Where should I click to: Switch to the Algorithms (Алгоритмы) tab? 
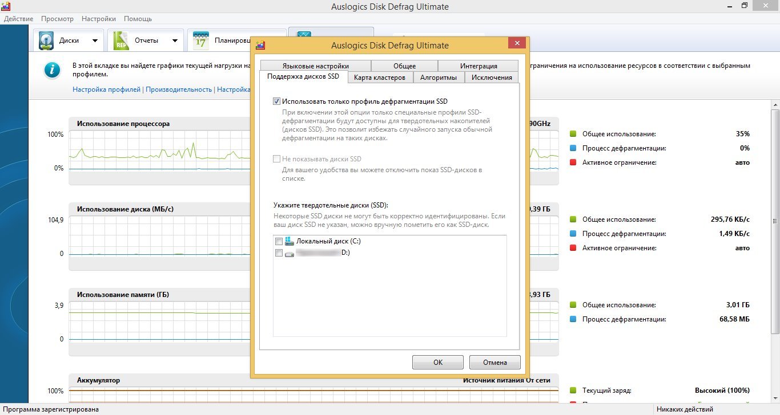(x=438, y=78)
